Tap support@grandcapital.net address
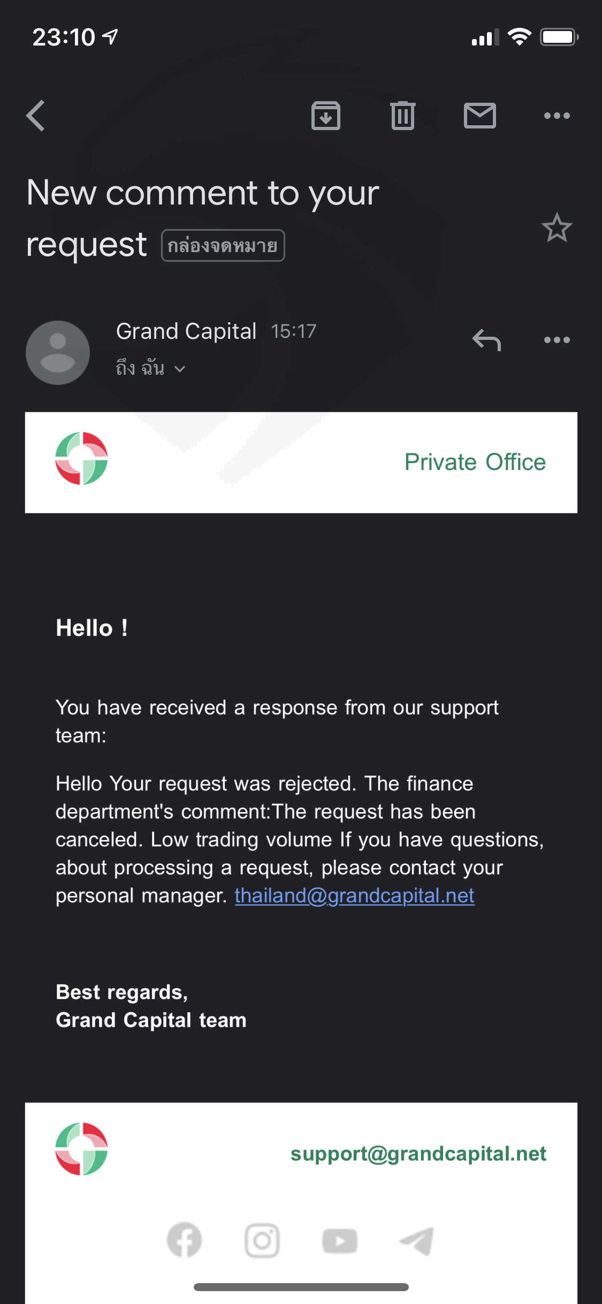This screenshot has height=1304, width=602. [x=418, y=1154]
